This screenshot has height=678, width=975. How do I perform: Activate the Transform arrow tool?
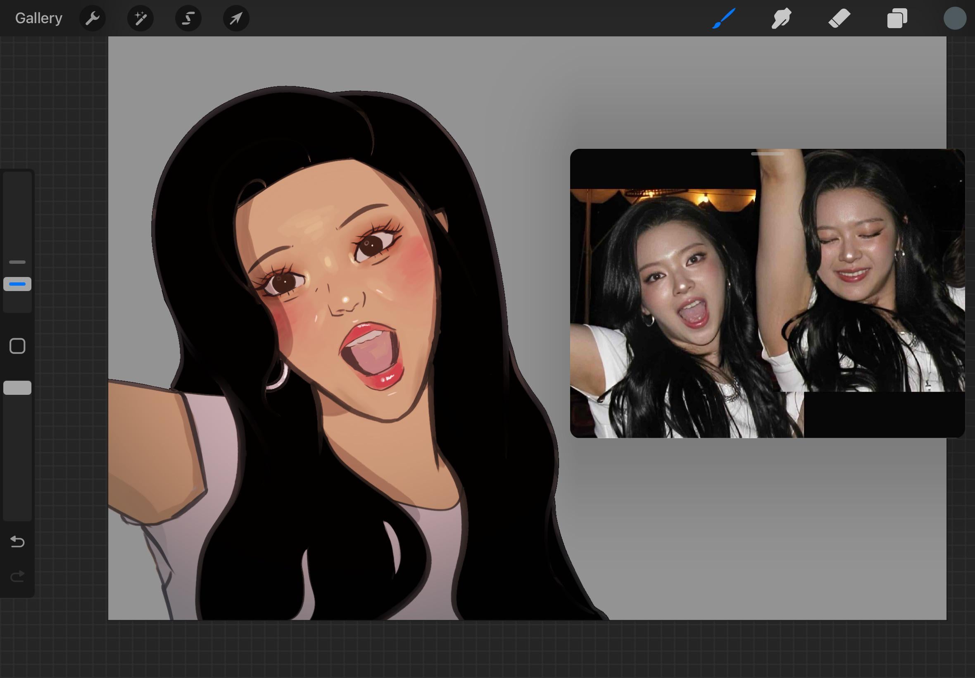click(x=236, y=18)
